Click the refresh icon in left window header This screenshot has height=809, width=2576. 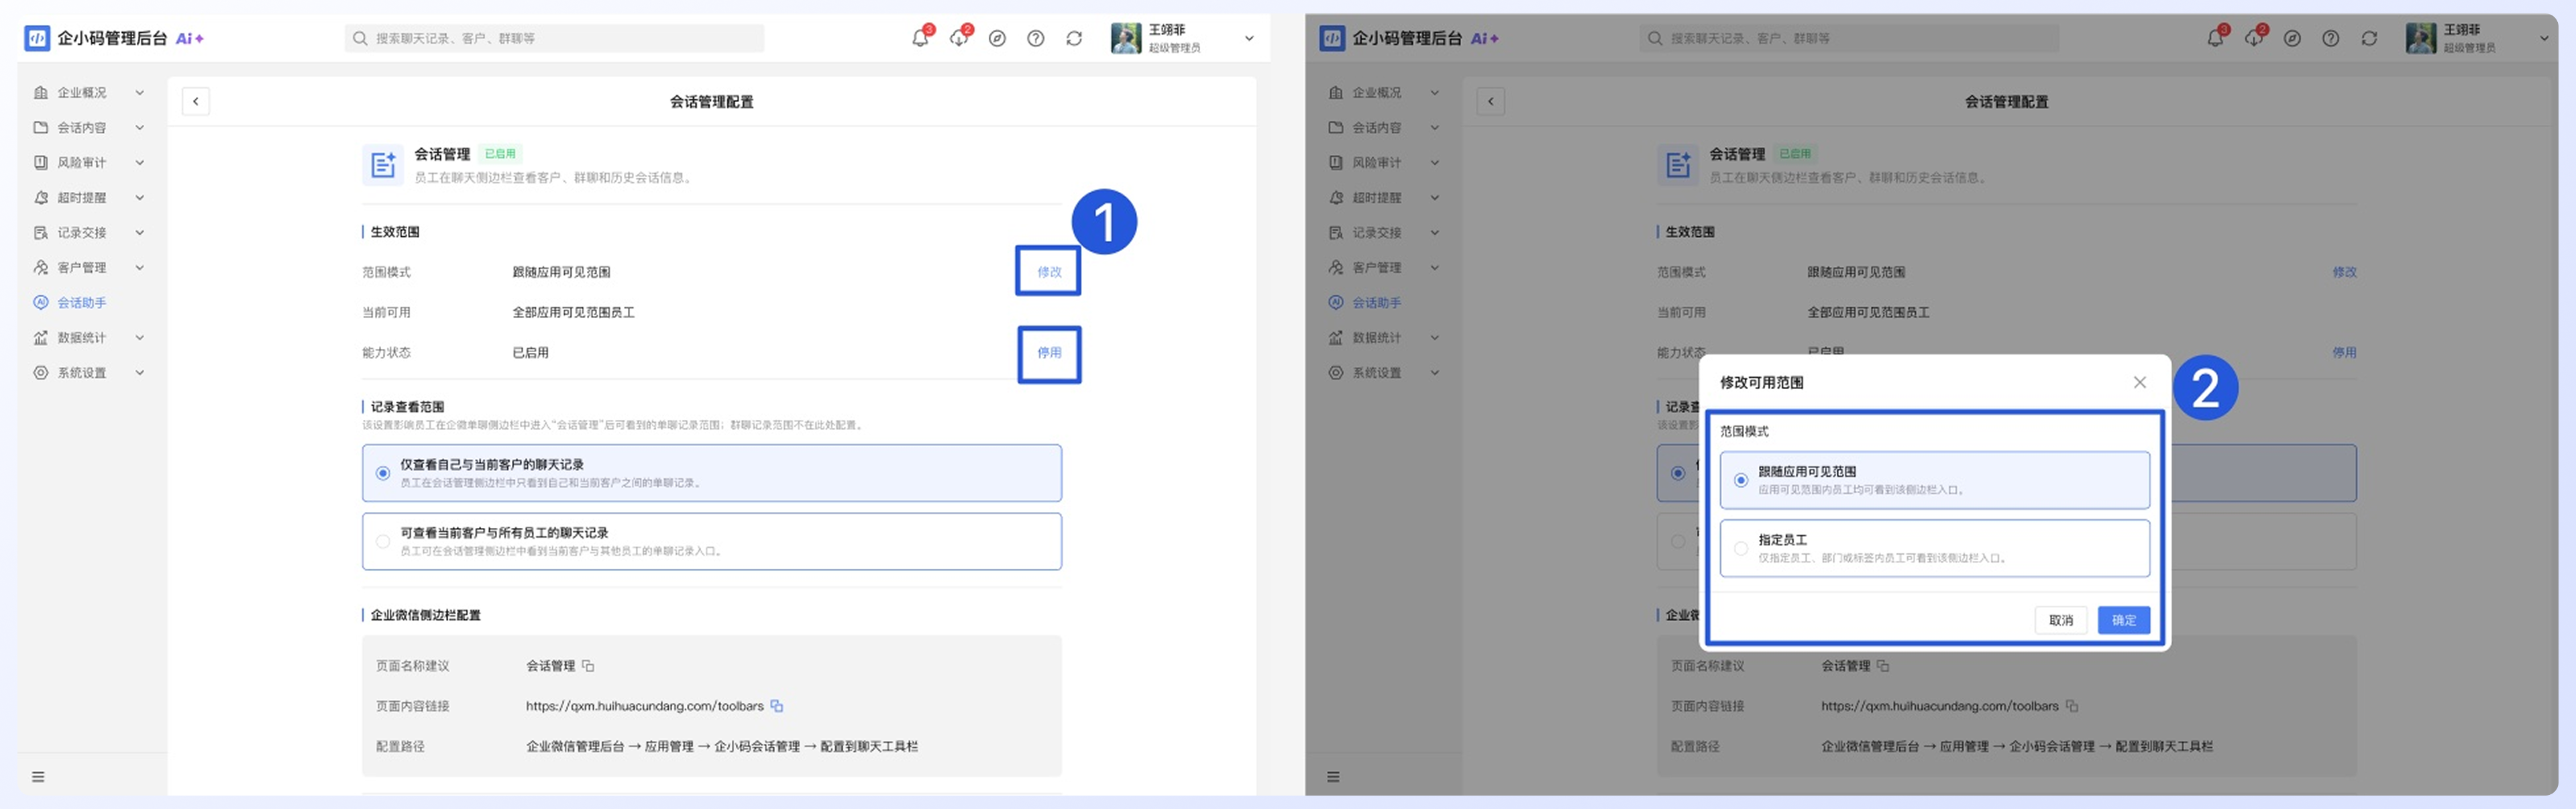[x=1074, y=38]
